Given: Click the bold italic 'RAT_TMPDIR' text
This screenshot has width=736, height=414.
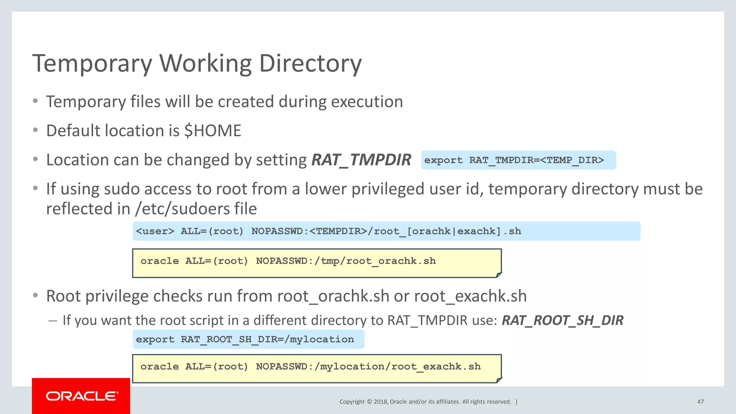Looking at the screenshot, I should click(x=361, y=160).
